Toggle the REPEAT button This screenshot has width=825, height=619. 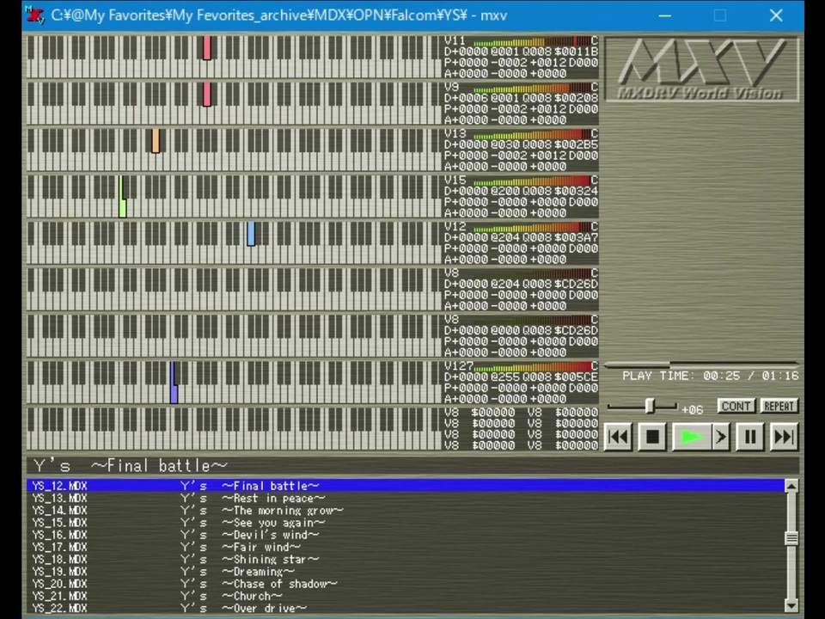coord(779,407)
